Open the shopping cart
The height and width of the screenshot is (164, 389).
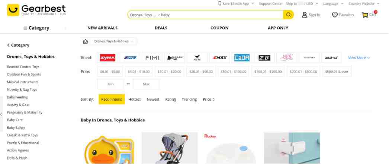click(369, 15)
